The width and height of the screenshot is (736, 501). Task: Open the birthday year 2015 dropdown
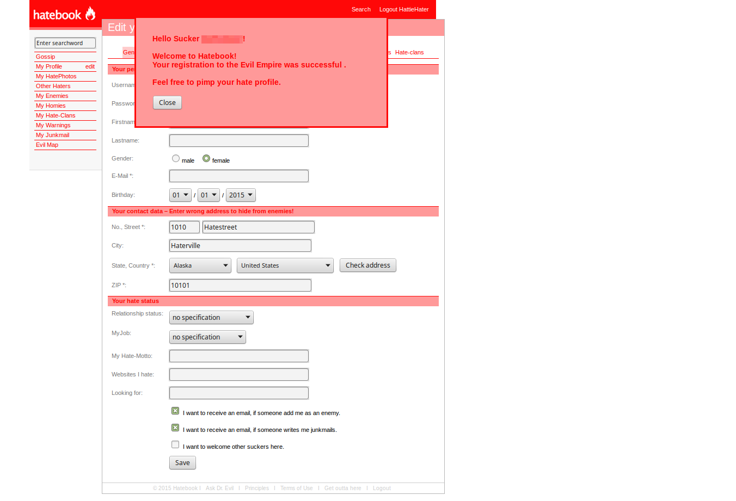click(241, 195)
